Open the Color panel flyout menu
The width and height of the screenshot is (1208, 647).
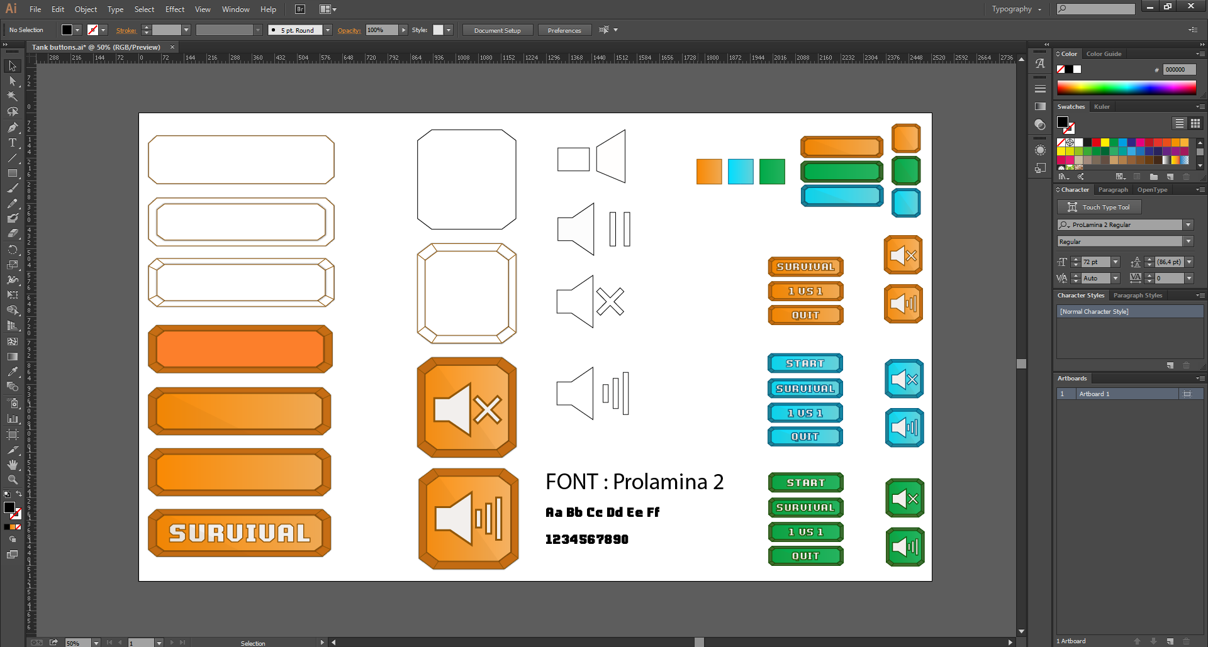coord(1200,54)
